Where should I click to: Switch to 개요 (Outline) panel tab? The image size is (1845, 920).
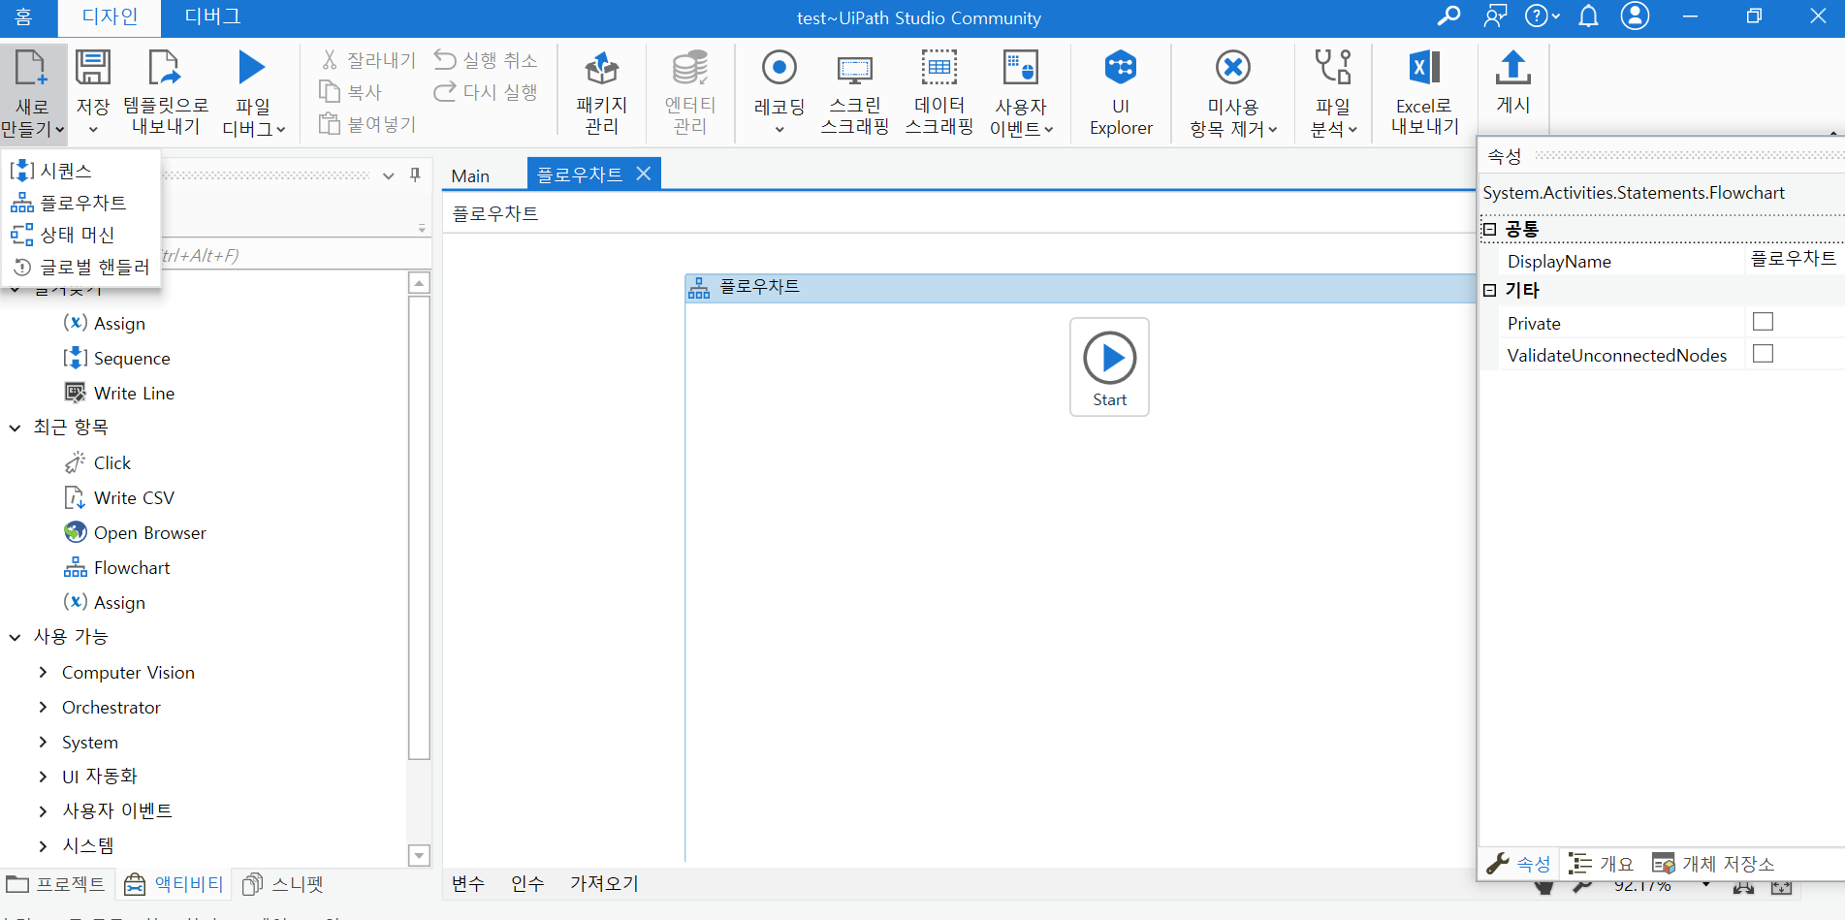(1602, 863)
